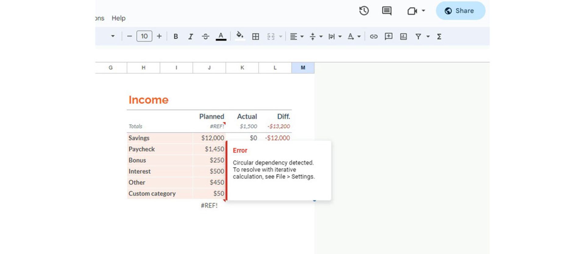The width and height of the screenshot is (585, 254).
Task: Click the font size input field
Action: coord(144,37)
